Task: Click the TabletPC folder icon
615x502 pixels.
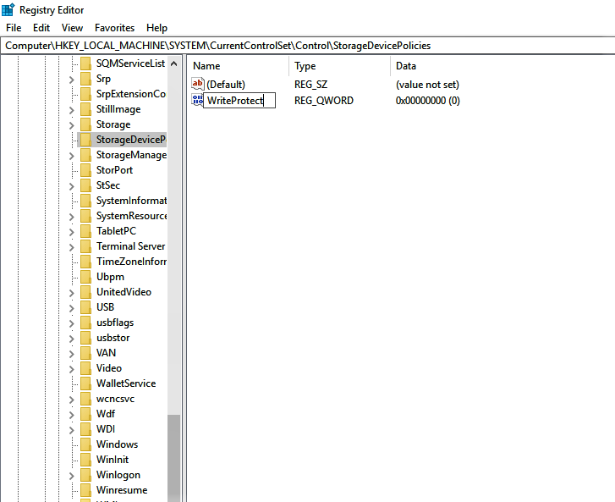Action: click(x=86, y=231)
